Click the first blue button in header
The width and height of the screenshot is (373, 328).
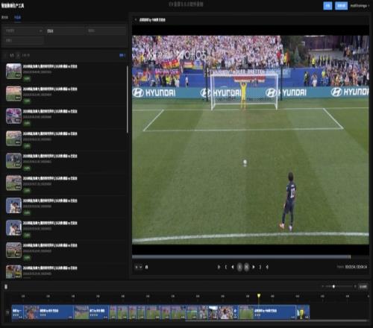(327, 6)
